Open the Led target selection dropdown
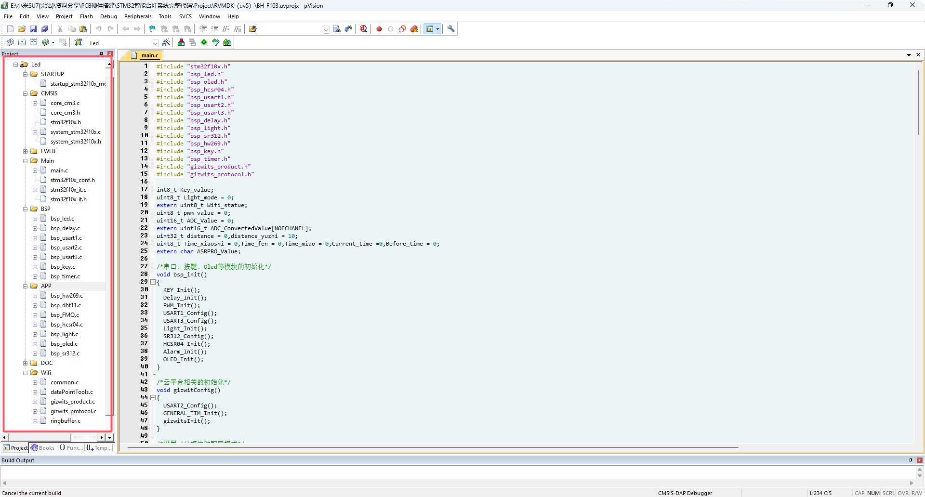Screen dimensions: 925x497 point(155,43)
